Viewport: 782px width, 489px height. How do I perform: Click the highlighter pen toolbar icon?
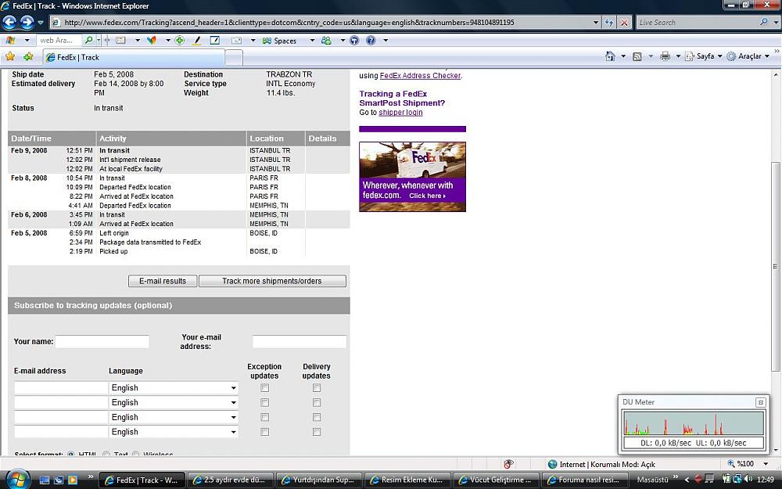[197, 41]
